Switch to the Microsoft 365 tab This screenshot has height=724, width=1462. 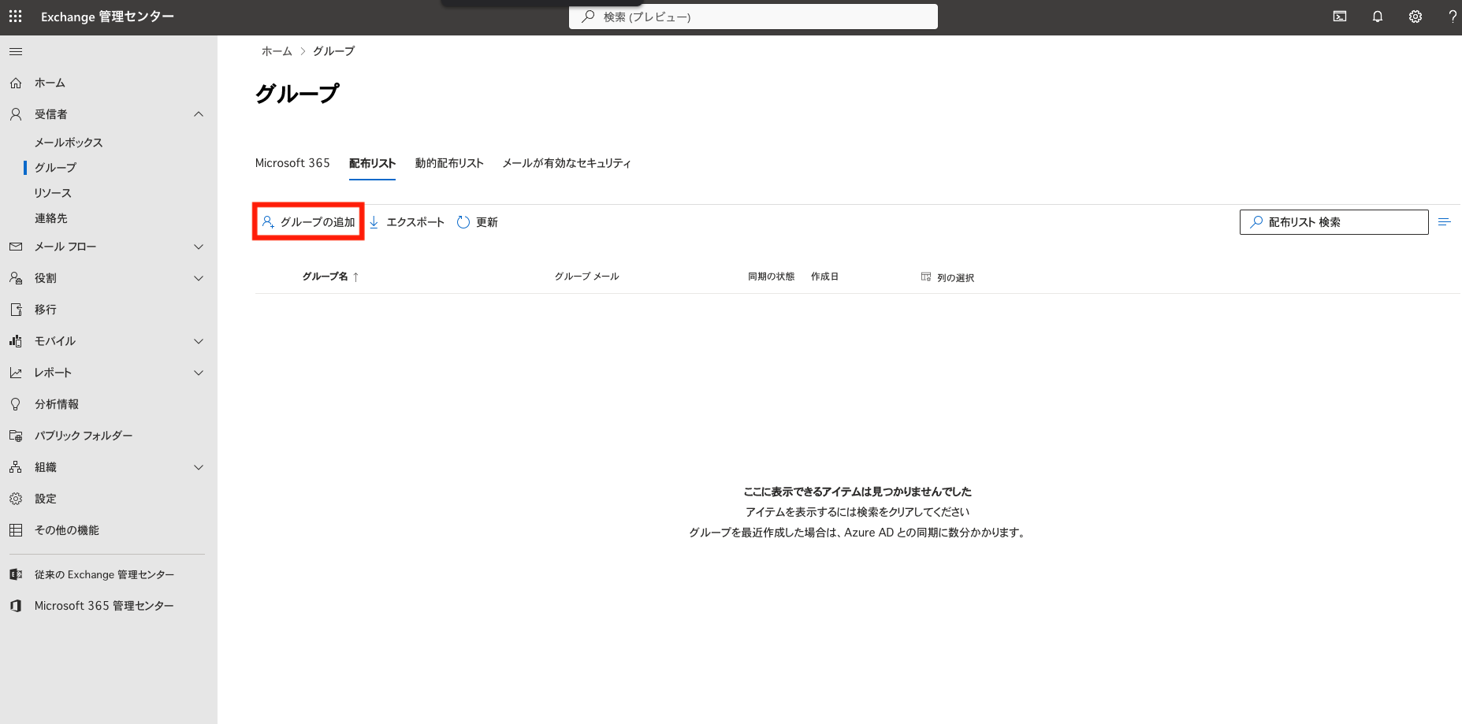pos(292,163)
